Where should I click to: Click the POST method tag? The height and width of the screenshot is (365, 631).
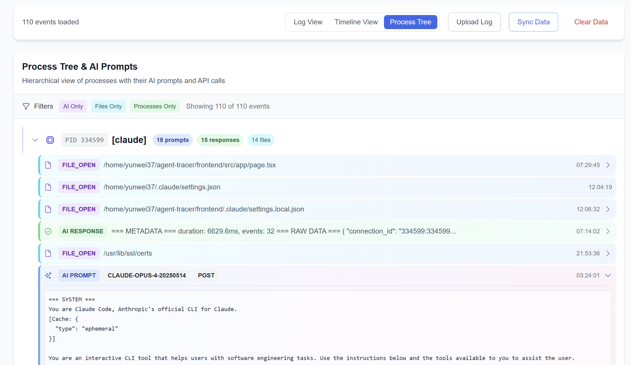(206, 275)
